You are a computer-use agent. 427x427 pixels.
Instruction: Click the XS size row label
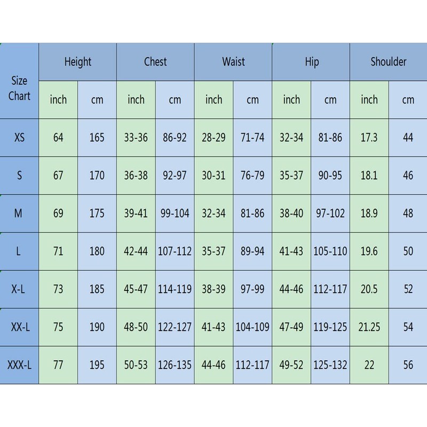click(20, 138)
